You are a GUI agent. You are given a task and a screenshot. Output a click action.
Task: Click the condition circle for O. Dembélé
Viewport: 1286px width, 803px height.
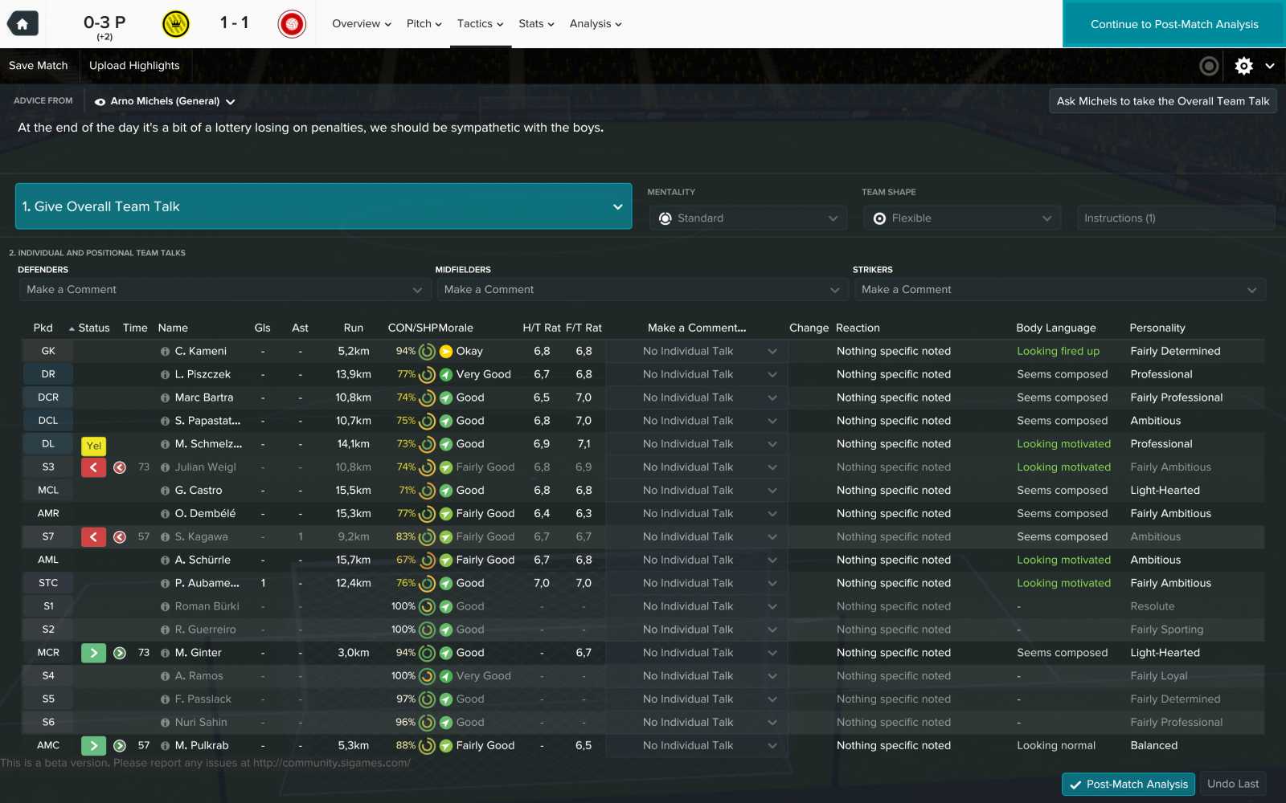coord(426,513)
